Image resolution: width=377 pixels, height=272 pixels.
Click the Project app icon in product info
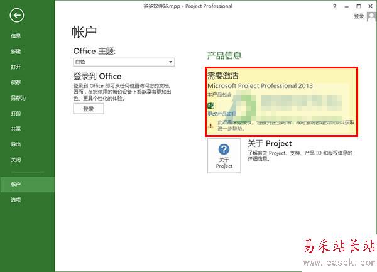(x=210, y=106)
